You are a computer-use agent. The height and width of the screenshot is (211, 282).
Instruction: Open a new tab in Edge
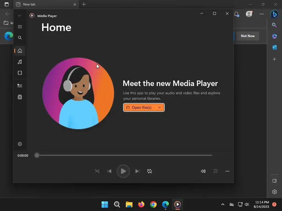[x=84, y=4]
